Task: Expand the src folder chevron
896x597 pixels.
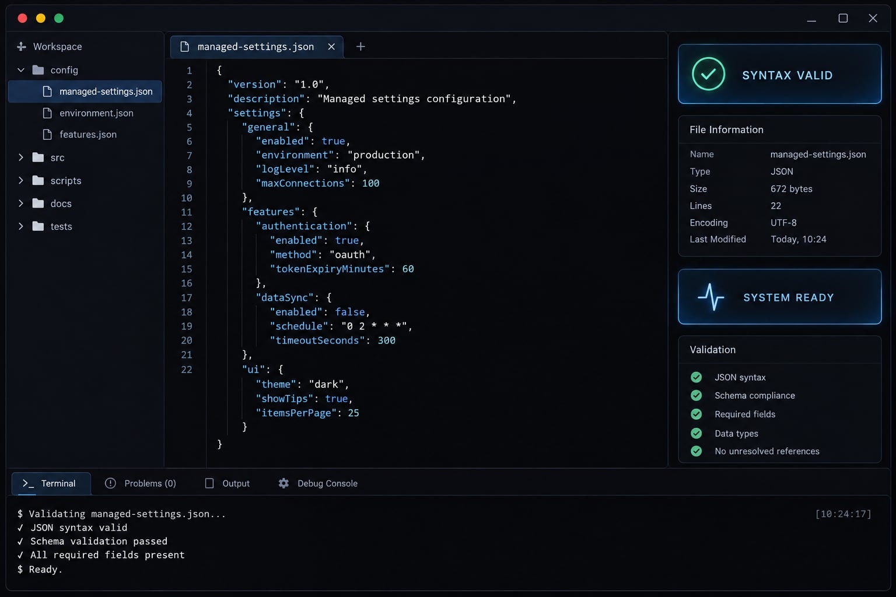Action: (x=21, y=157)
